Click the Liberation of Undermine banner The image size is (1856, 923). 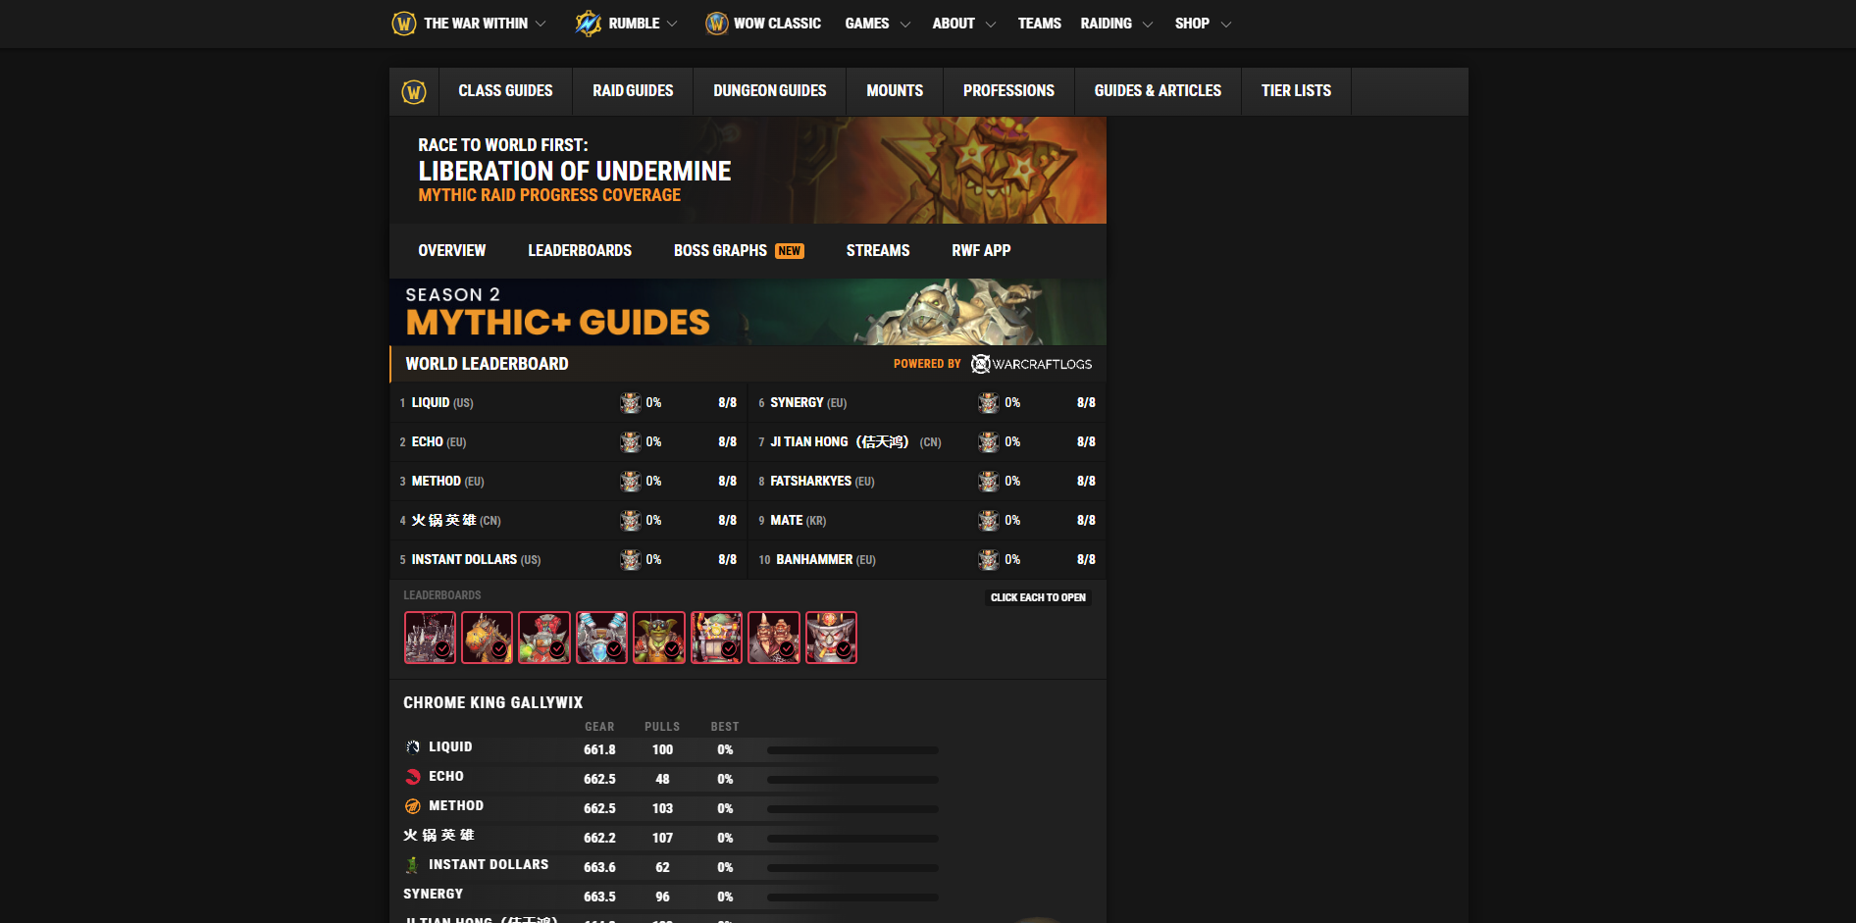click(748, 171)
